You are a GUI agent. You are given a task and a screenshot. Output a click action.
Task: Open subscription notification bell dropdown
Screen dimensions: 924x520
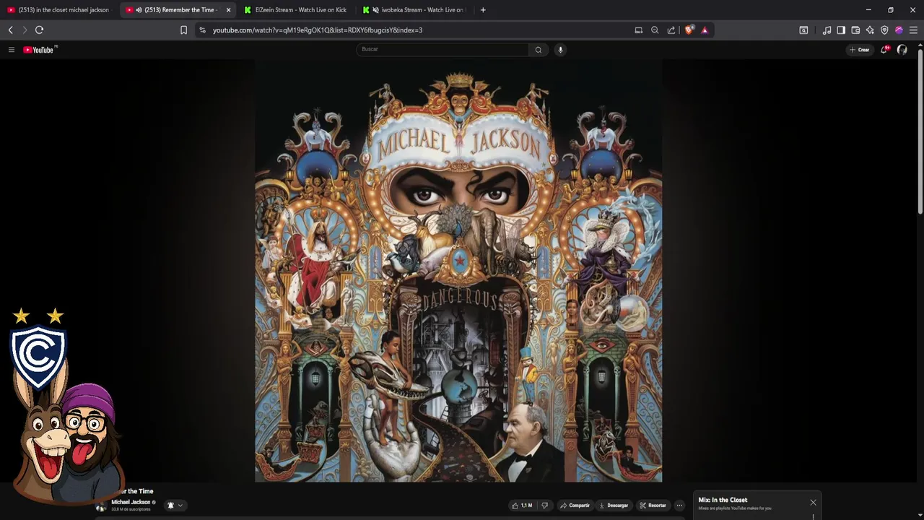[175, 506]
